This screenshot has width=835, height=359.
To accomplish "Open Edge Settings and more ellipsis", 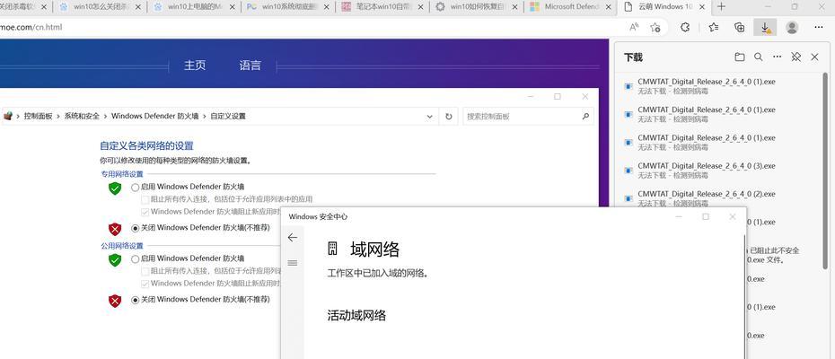I will tap(821, 27).
